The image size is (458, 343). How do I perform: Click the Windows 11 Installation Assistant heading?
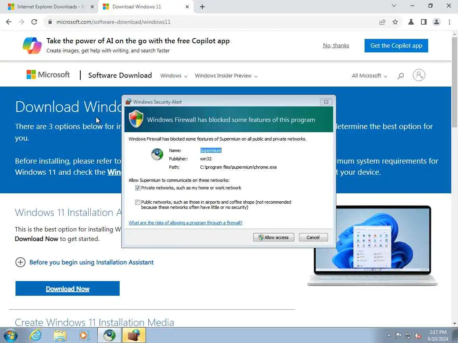(68, 212)
